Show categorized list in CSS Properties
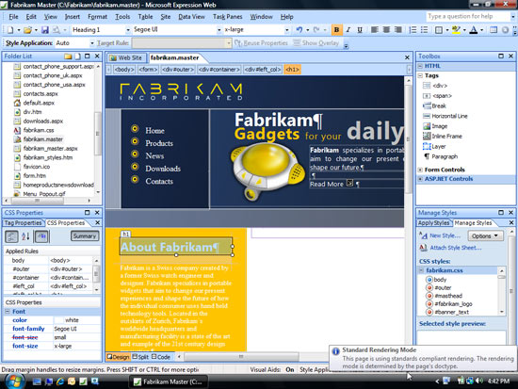Screen dimensions: 518x389 point(11,236)
